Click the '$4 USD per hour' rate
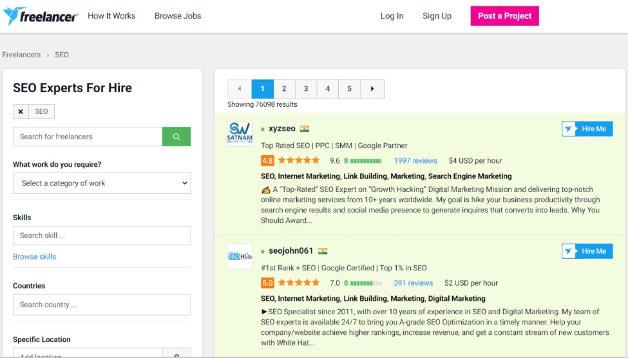 (475, 160)
